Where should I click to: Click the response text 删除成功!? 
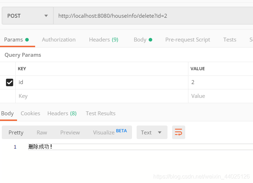tap(40, 147)
